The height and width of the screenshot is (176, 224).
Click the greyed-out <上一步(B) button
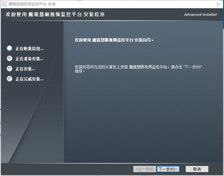click(x=145, y=169)
